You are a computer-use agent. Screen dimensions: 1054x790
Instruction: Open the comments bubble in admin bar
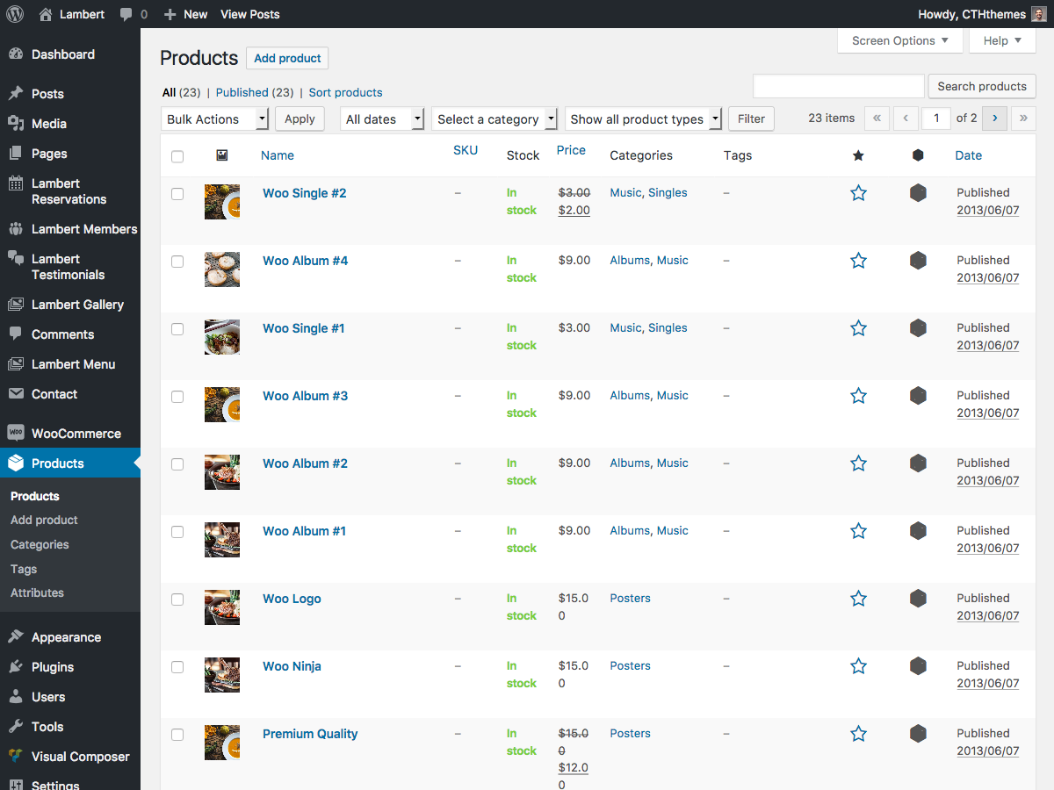pos(133,14)
